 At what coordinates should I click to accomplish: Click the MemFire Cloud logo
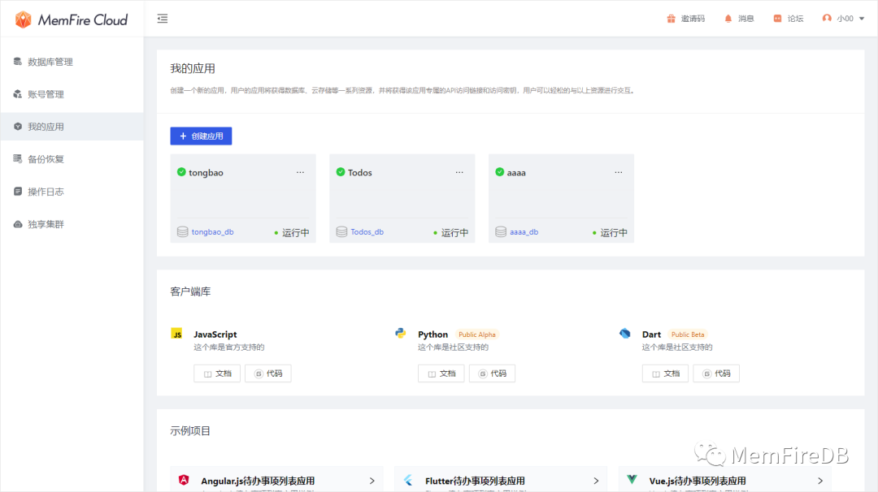coord(71,19)
